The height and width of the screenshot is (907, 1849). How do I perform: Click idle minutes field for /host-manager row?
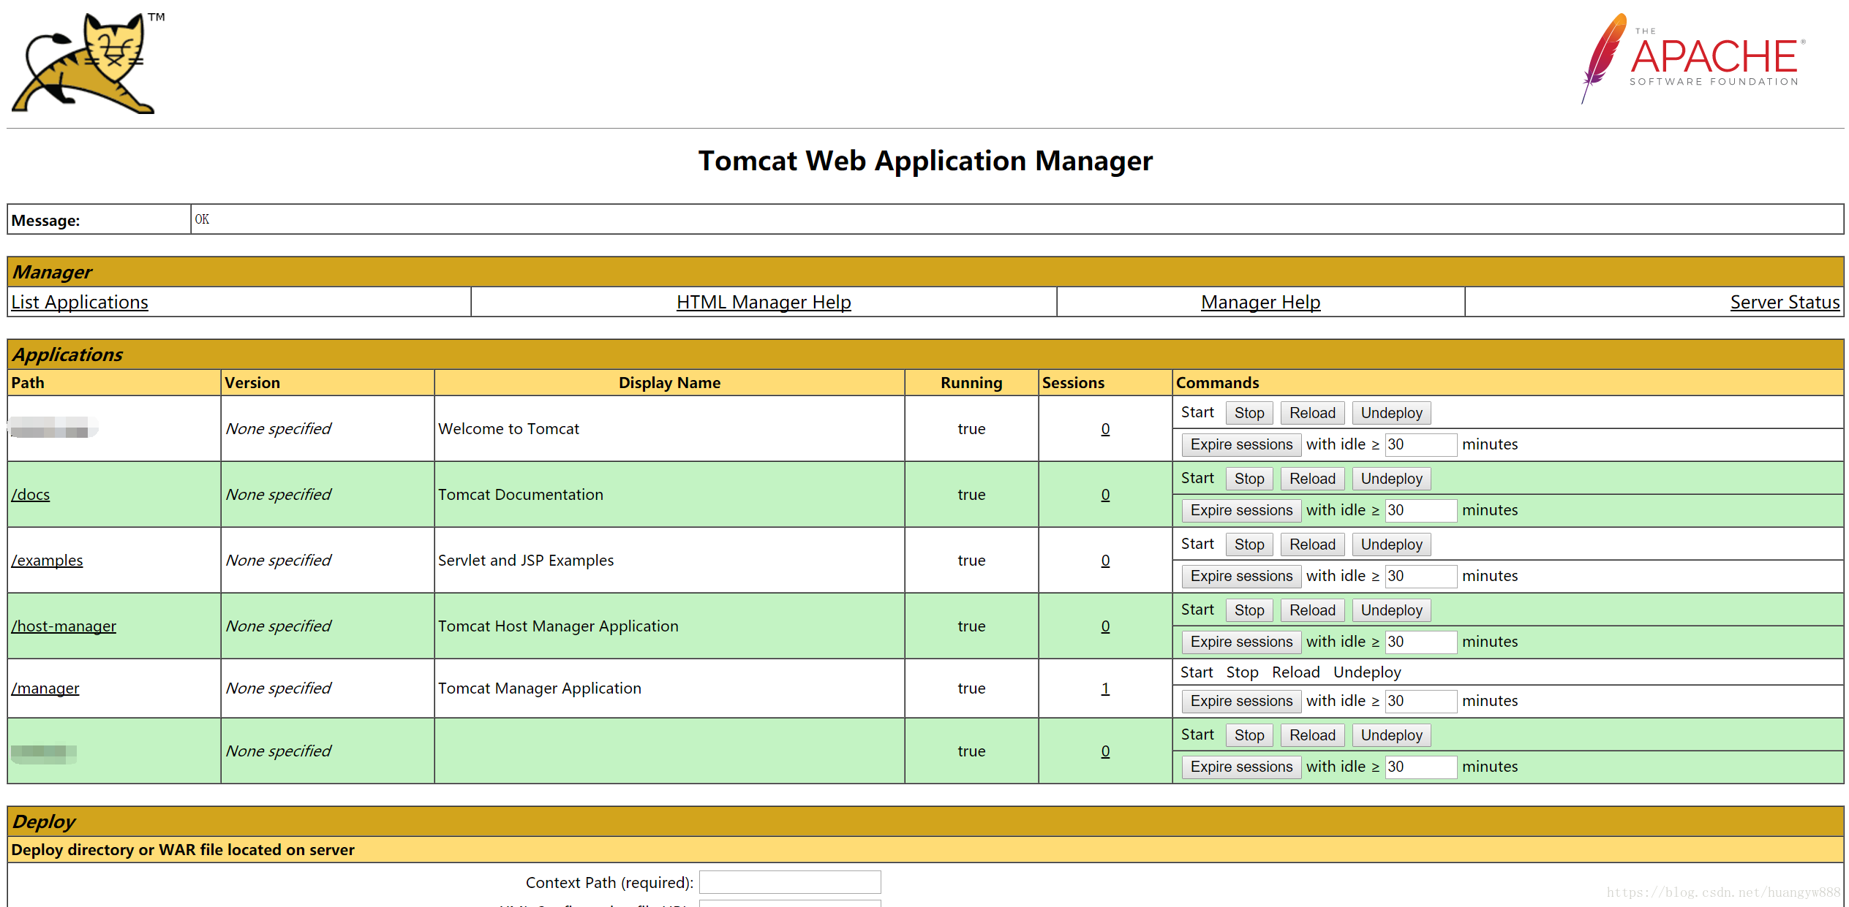(x=1421, y=642)
